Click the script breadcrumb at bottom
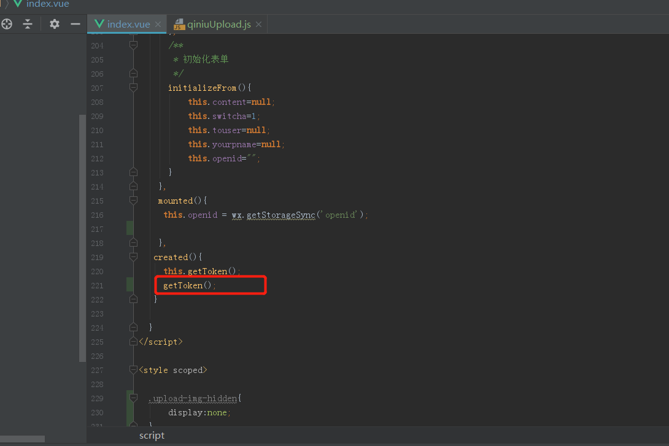The height and width of the screenshot is (446, 669). pos(152,436)
